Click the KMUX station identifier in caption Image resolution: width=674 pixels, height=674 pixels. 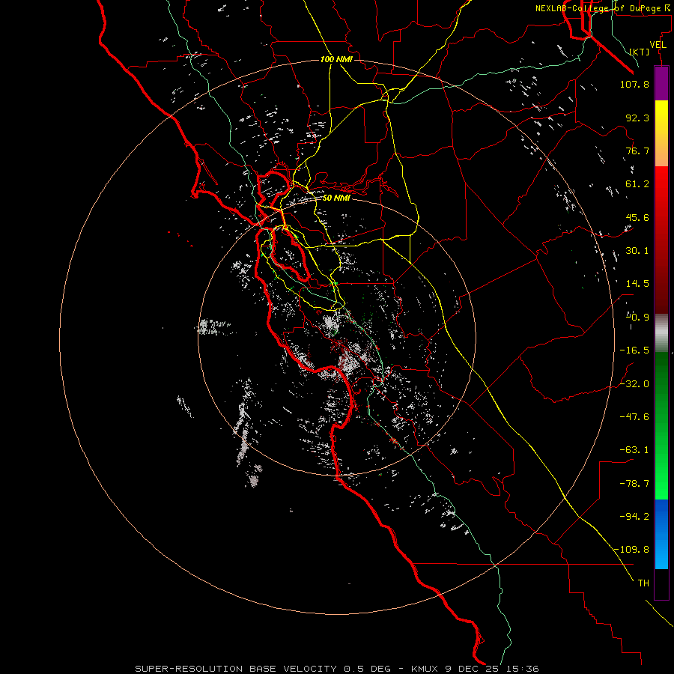425,669
